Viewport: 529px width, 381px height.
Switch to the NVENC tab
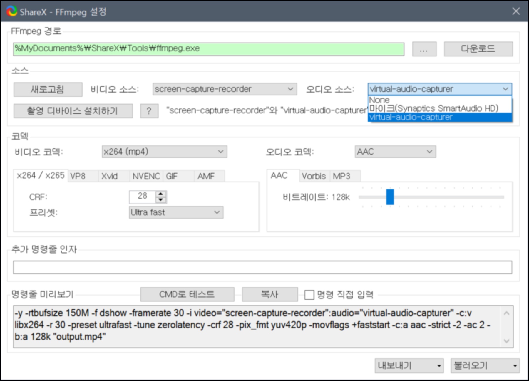click(146, 176)
